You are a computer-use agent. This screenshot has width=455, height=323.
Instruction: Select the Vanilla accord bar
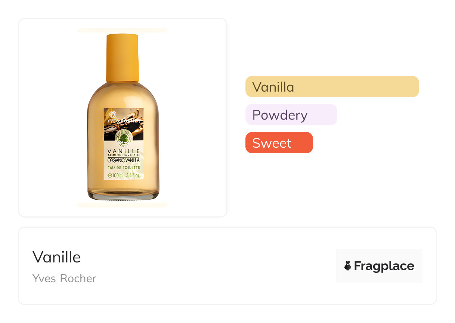point(332,87)
